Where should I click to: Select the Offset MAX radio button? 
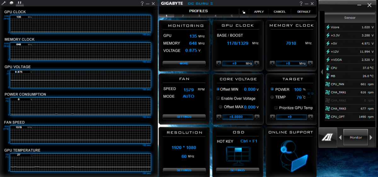221,107
